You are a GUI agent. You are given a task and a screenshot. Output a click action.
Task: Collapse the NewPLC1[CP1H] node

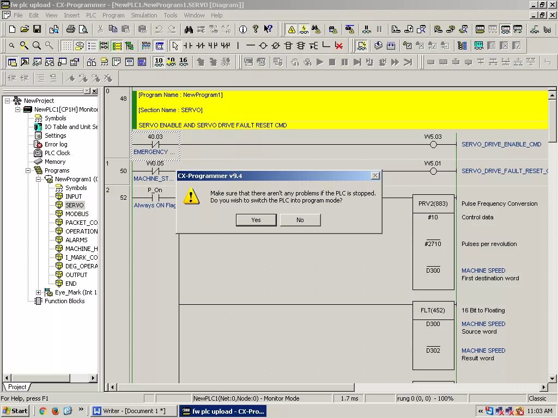click(17, 109)
